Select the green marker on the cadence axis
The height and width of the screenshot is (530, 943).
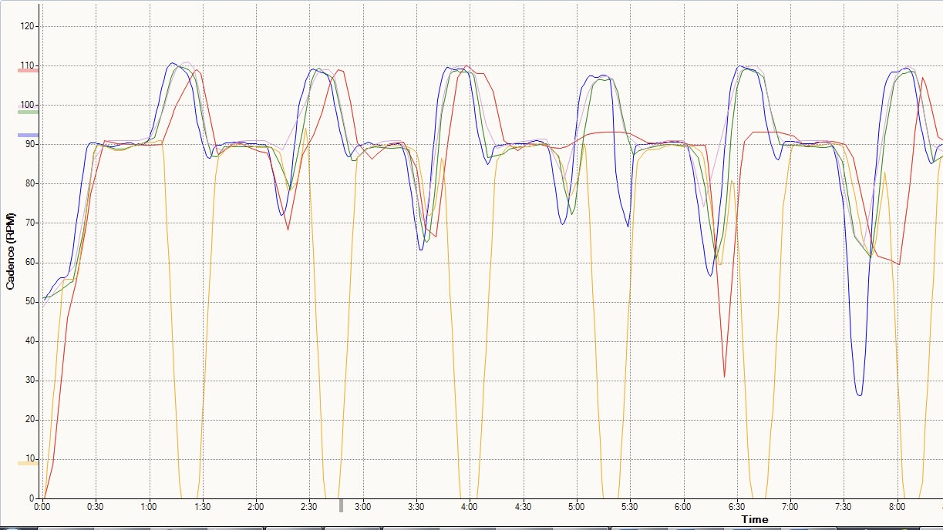coord(28,112)
